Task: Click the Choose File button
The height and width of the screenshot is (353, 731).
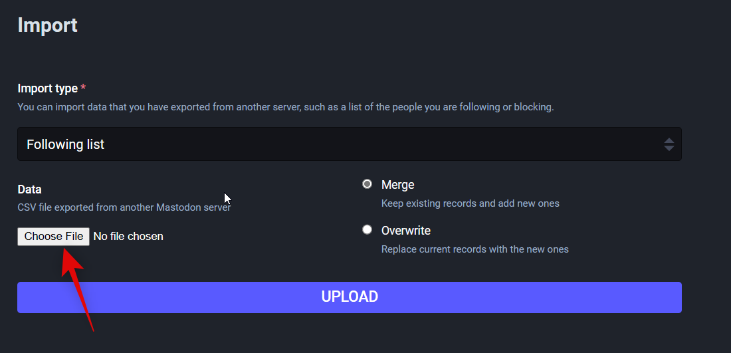Action: click(54, 236)
